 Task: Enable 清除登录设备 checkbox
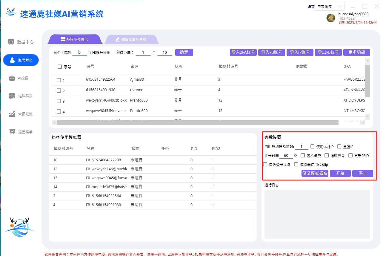(x=265, y=164)
